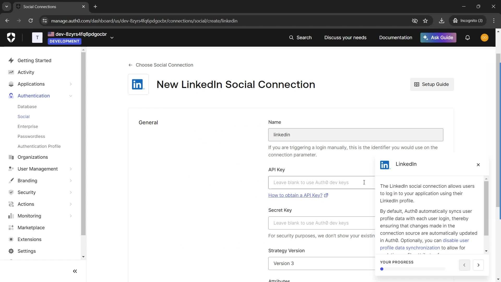Open the Extensions page
This screenshot has height=282, width=501.
[29, 239]
